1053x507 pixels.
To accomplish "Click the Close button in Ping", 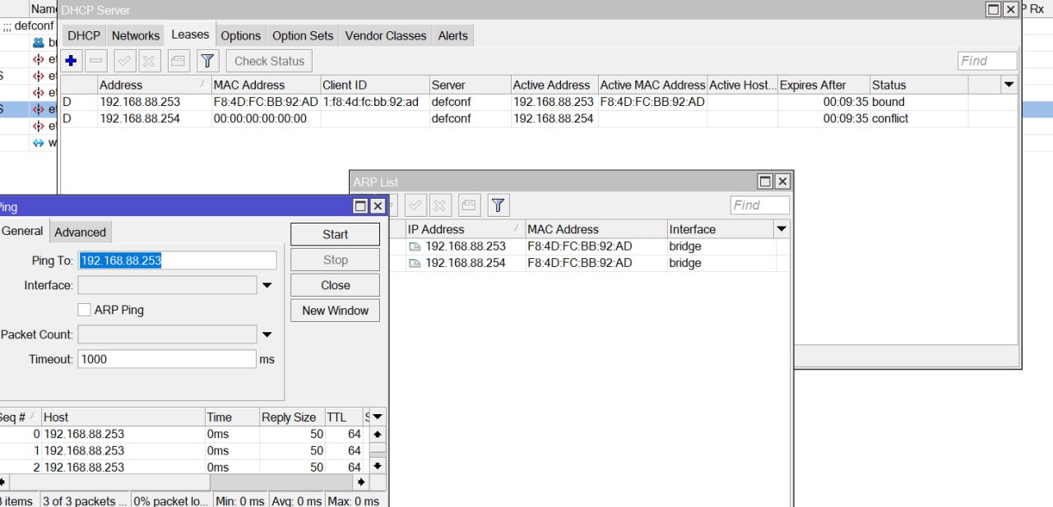I will [335, 285].
